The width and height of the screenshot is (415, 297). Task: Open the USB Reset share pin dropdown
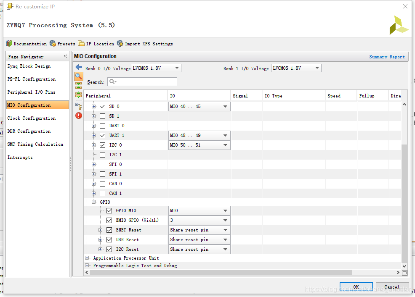point(200,240)
